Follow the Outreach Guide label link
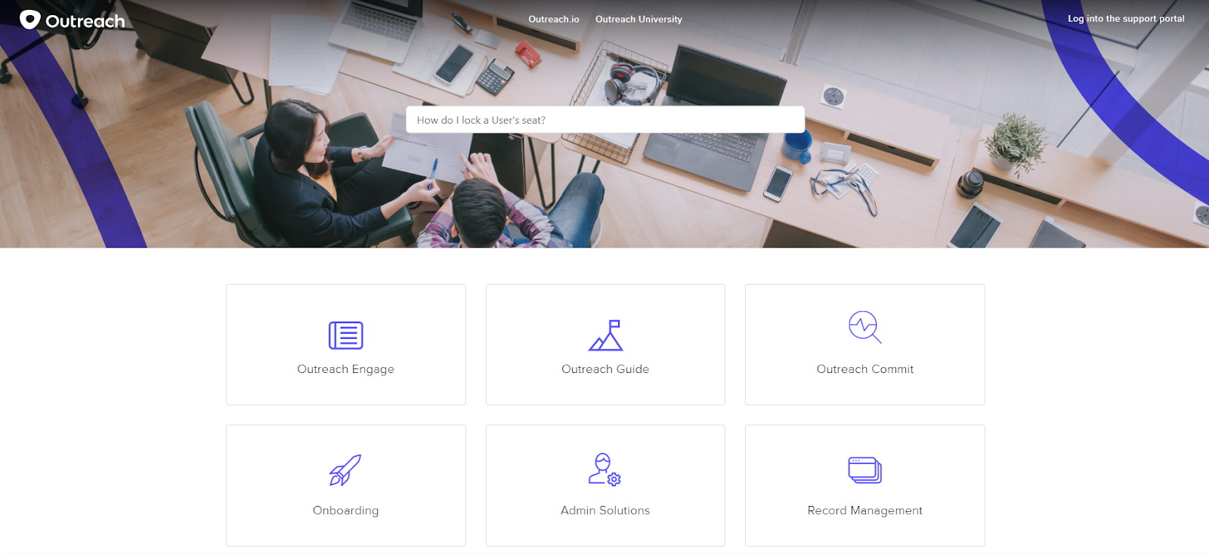Image resolution: width=1209 pixels, height=555 pixels. click(605, 369)
